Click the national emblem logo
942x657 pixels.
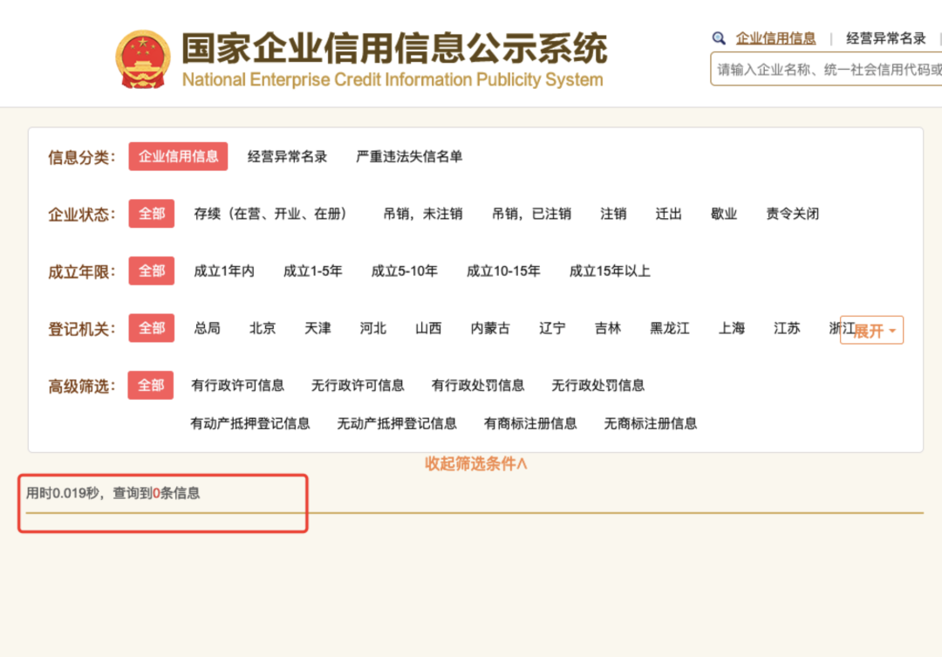(x=143, y=59)
